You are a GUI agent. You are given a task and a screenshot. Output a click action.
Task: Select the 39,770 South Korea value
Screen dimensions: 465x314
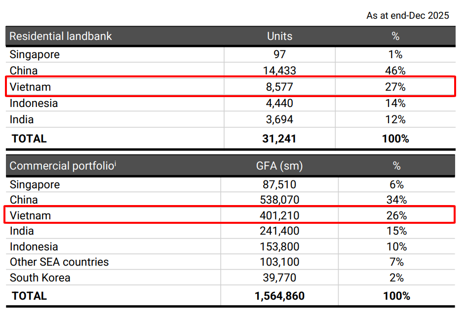point(279,278)
